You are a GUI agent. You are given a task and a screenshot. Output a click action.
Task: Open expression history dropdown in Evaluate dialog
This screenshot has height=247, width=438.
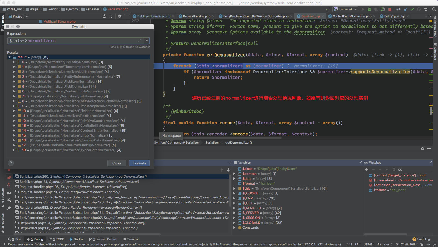[x=147, y=41]
